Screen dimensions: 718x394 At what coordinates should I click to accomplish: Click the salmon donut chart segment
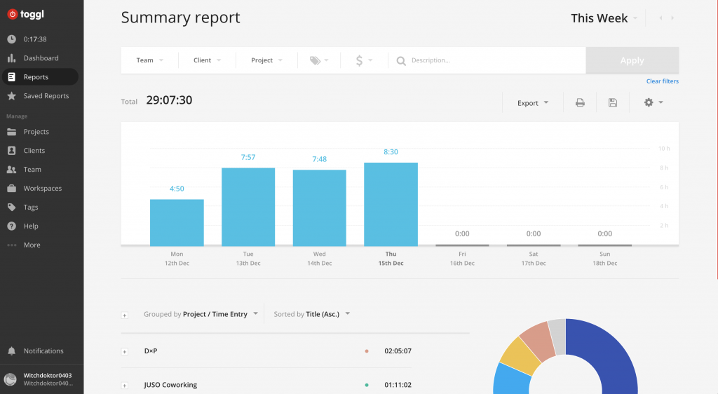[539, 341]
